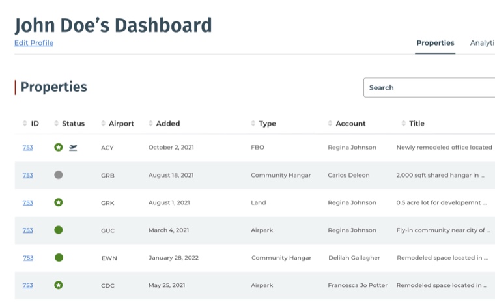Click the gray status circle in the GRB row
Screen dimensions: 495x306
59,175
